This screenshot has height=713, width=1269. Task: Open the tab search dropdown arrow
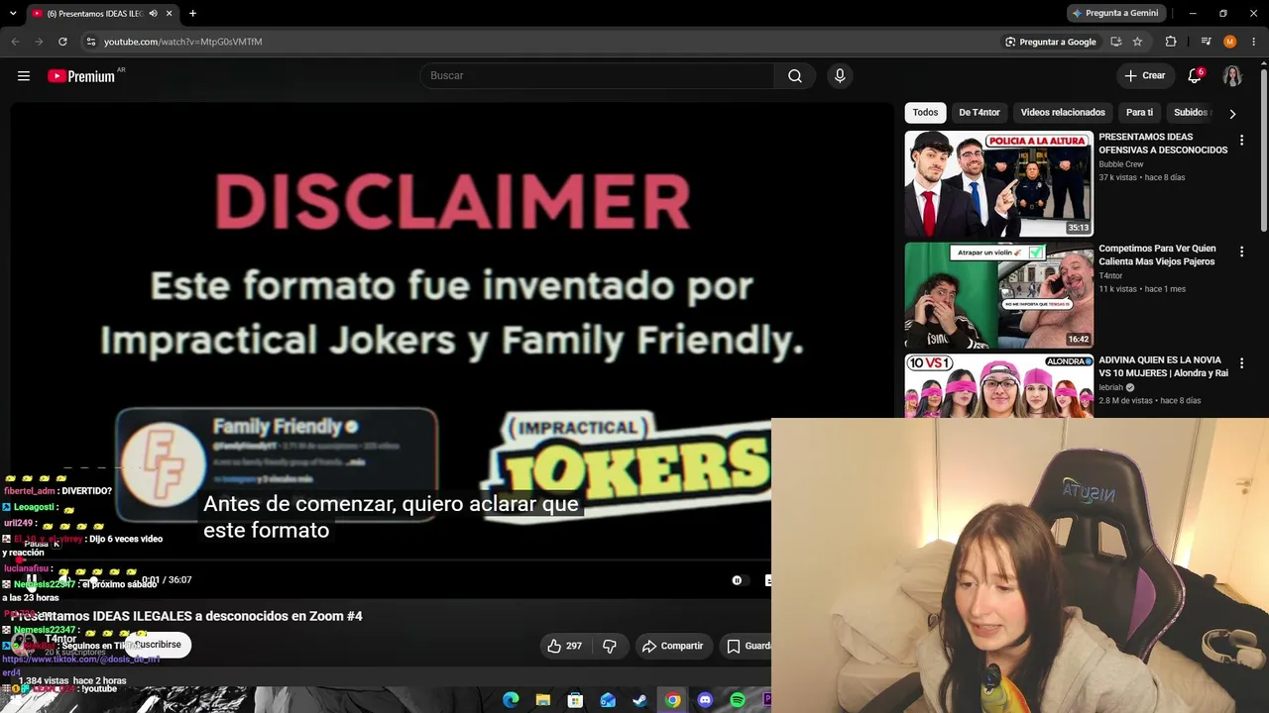click(15, 14)
